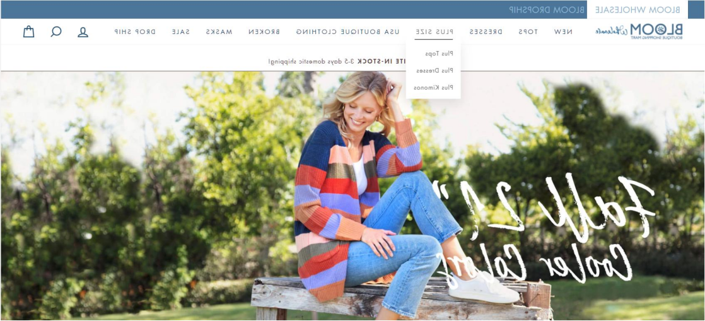Viewport: 705px width, 321px height.
Task: Visit the Sale section
Action: click(181, 32)
